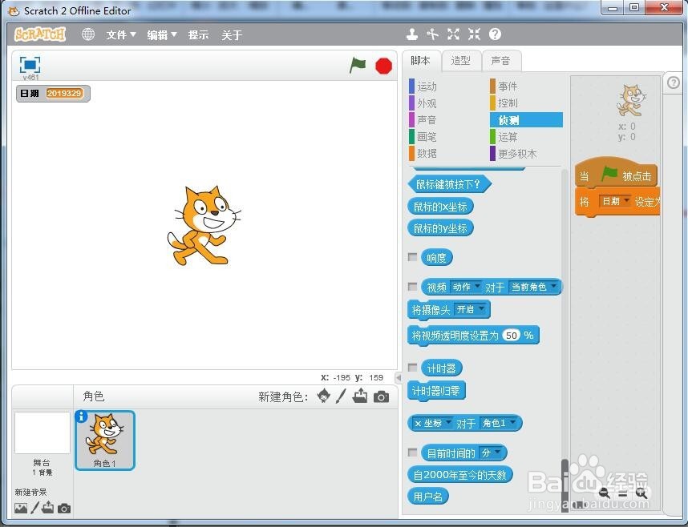Zoom in the scripts area
The image size is (688, 527).
(x=641, y=493)
